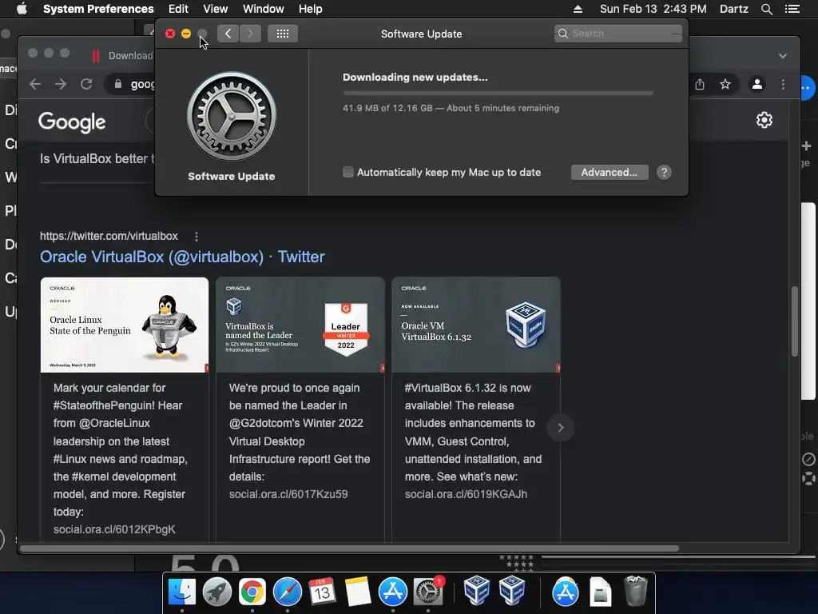The height and width of the screenshot is (614, 818).
Task: Open the browser profile icon
Action: (757, 84)
